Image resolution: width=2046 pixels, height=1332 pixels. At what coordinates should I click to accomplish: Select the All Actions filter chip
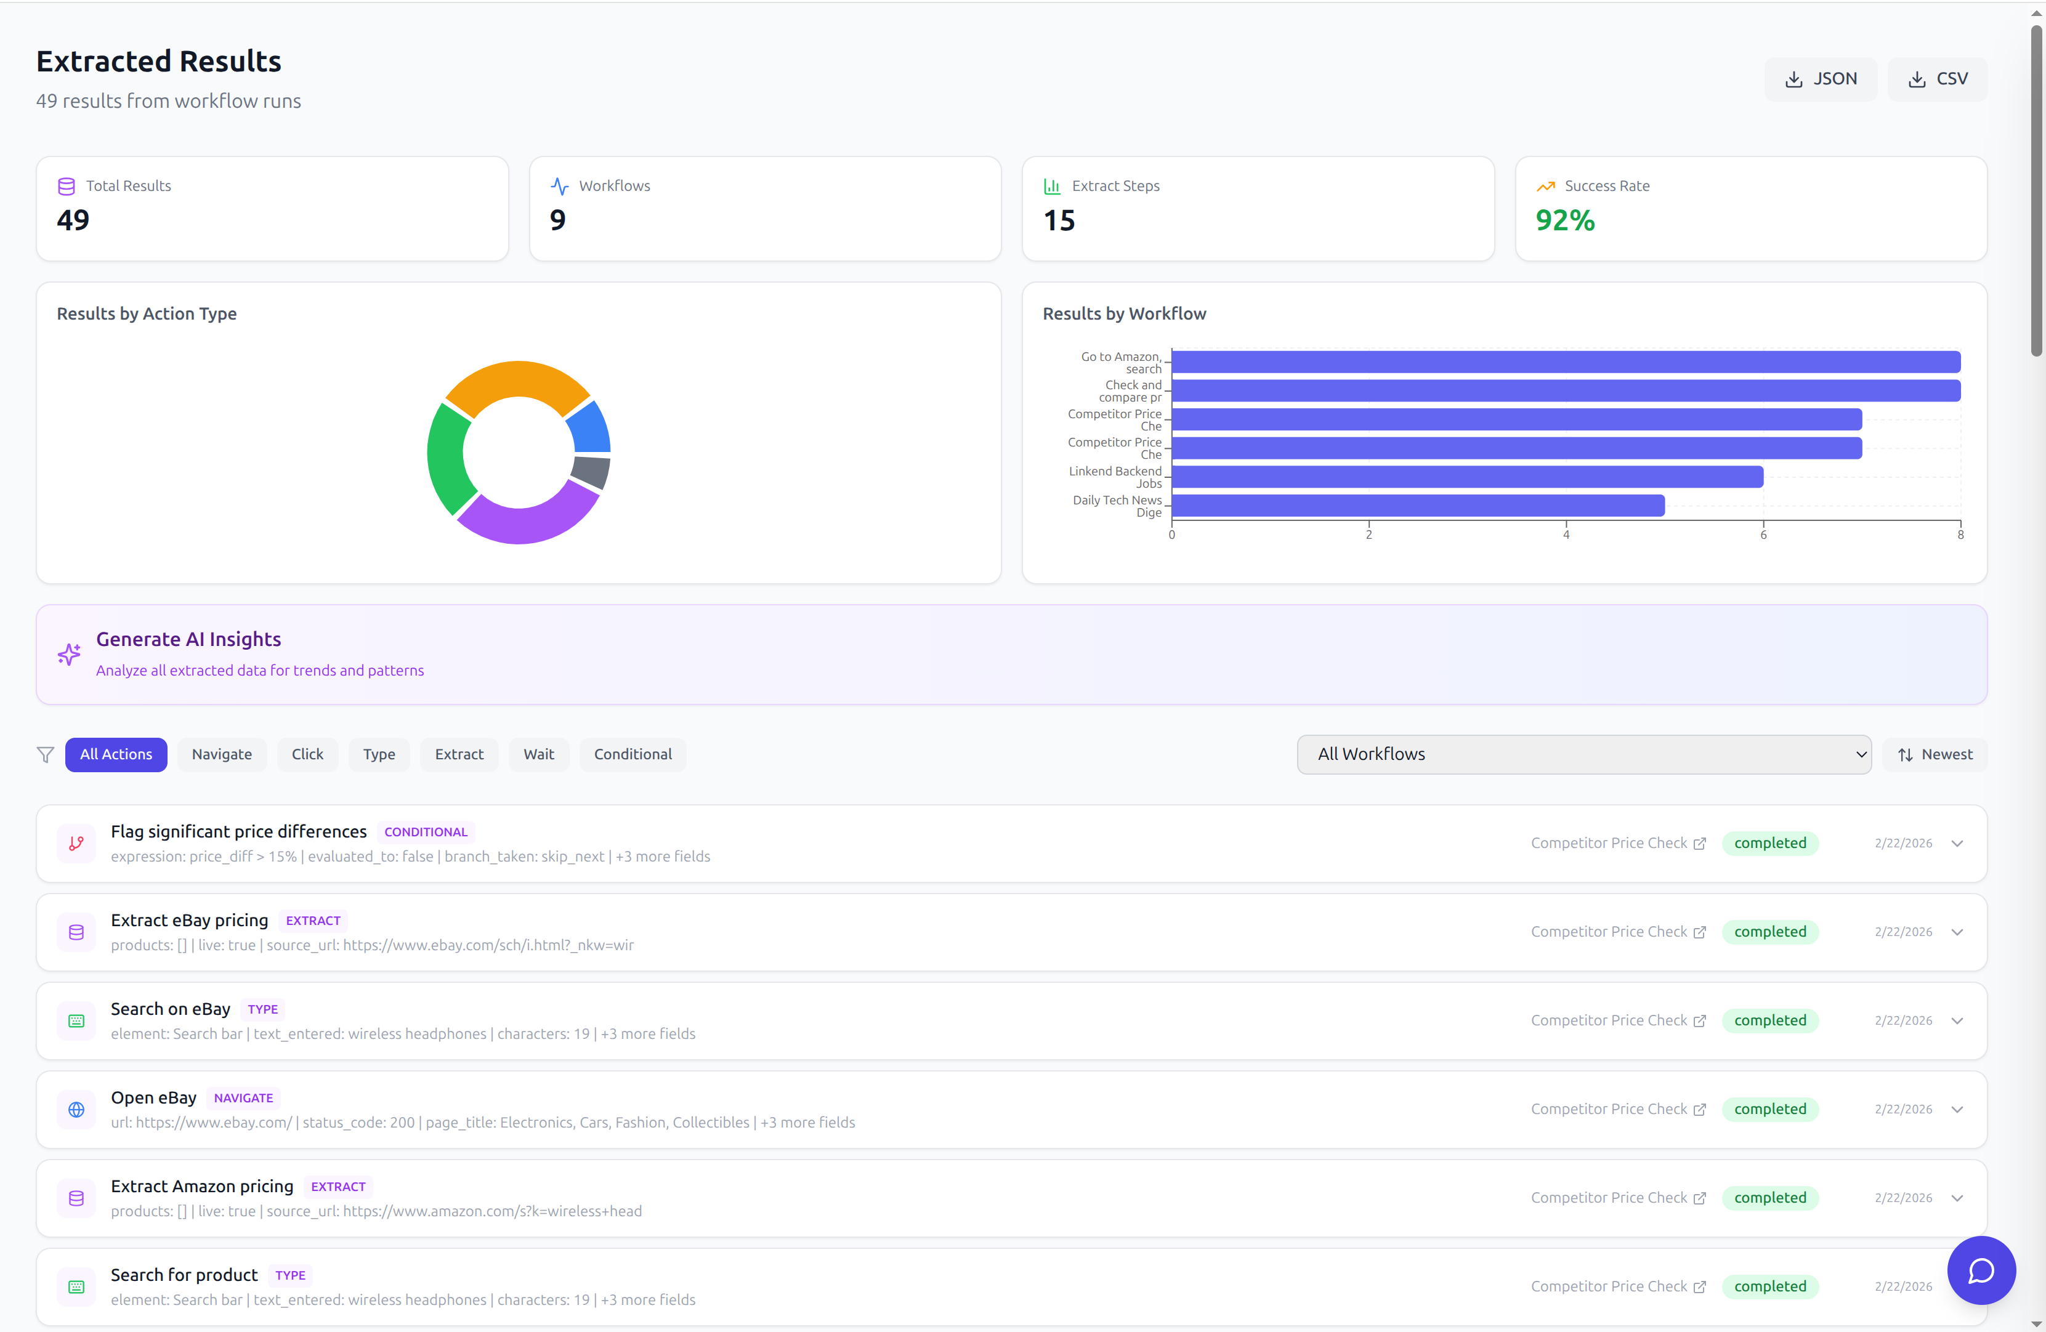[x=116, y=754]
